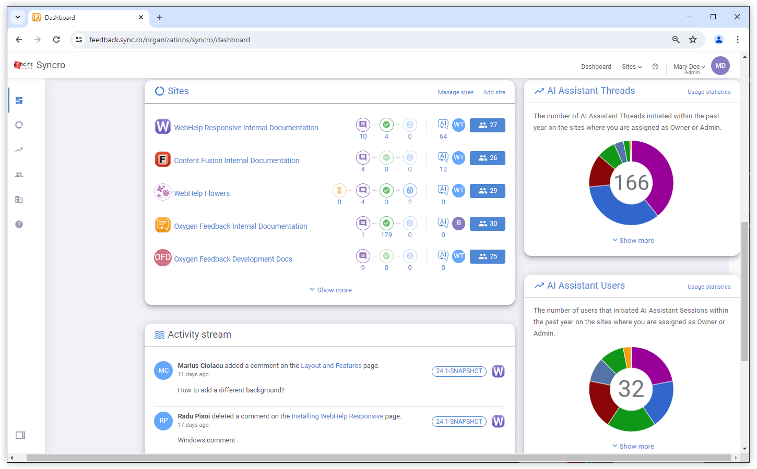Open the Sites circle icon in sidebar
Image resolution: width=757 pixels, height=469 pixels.
point(19,125)
